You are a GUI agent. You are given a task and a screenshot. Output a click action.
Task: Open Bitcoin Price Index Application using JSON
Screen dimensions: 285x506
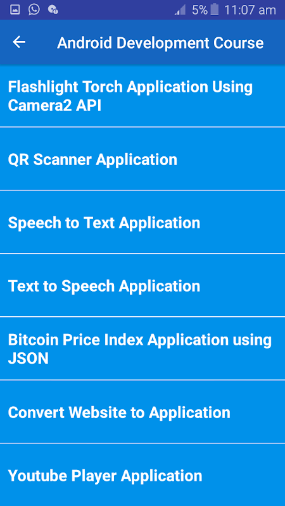coord(142,349)
